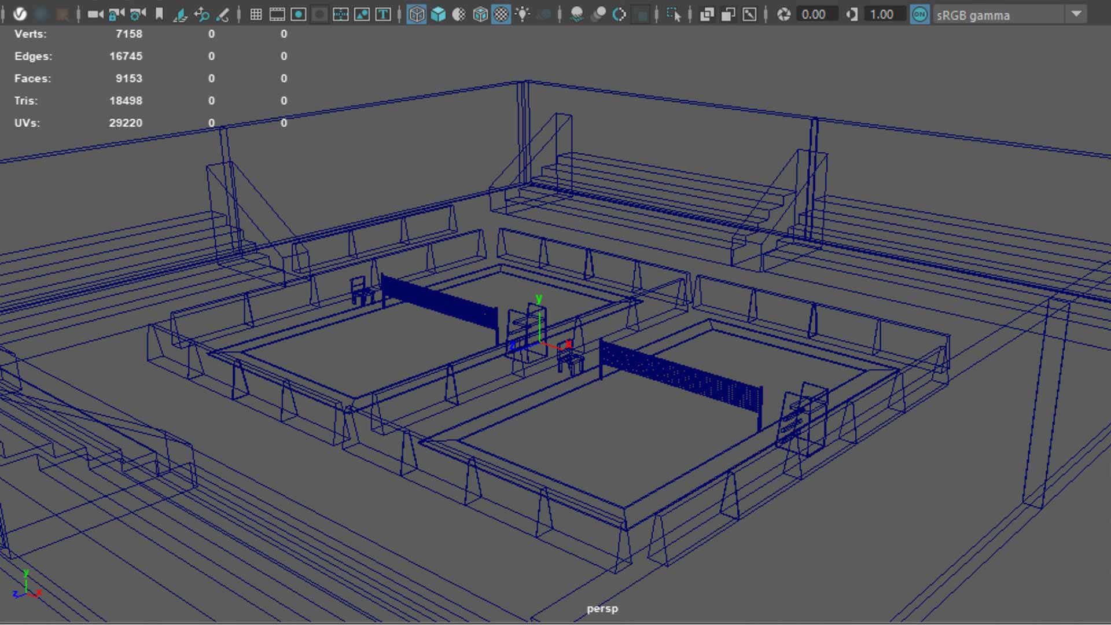Click the Image Plane icon
This screenshot has height=625, width=1111.
click(180, 14)
